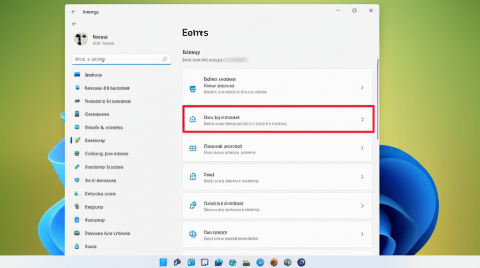Click the user profile avatar picture
The height and width of the screenshot is (268, 480).
pos(81,39)
